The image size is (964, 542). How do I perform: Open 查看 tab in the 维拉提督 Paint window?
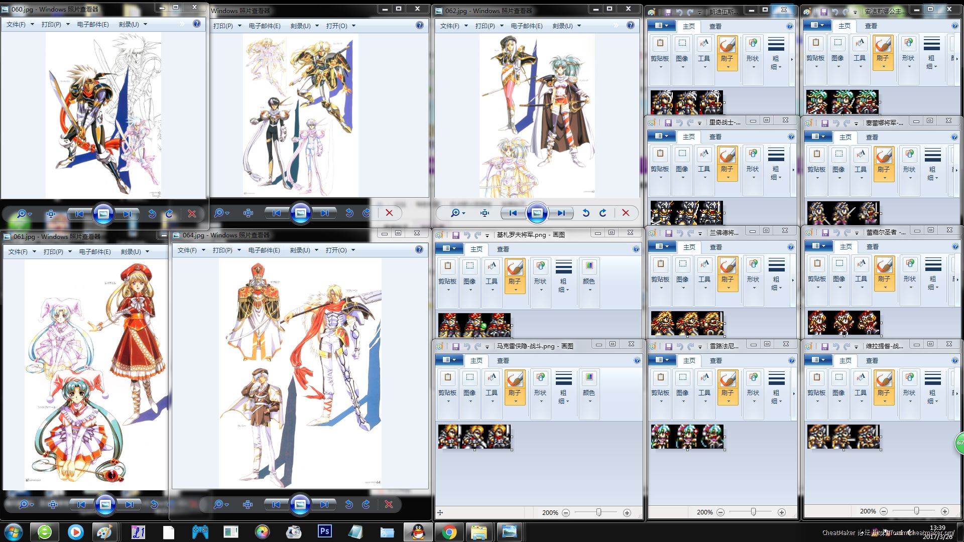(x=872, y=360)
